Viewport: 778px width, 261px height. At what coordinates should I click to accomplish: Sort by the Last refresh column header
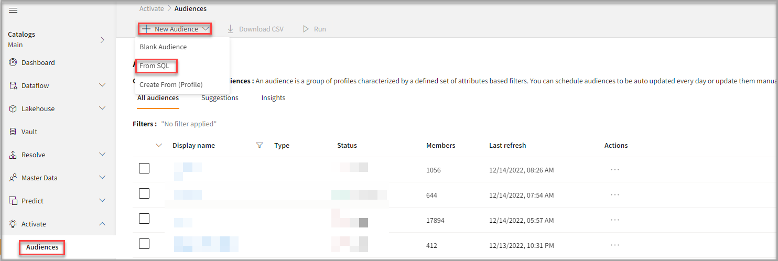(507, 145)
